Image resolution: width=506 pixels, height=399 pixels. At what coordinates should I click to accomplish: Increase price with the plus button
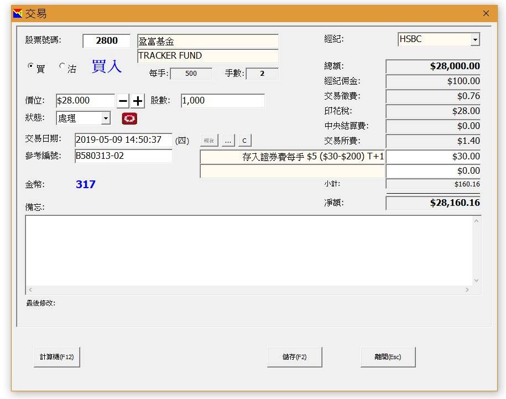coord(138,101)
